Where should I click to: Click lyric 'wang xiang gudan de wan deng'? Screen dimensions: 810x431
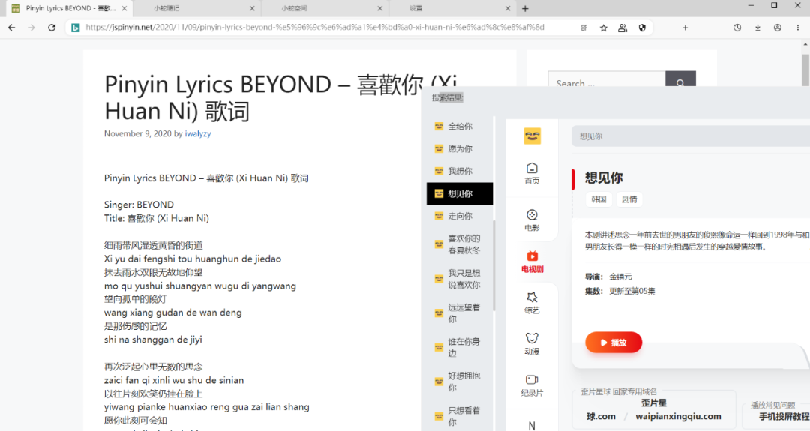click(173, 313)
